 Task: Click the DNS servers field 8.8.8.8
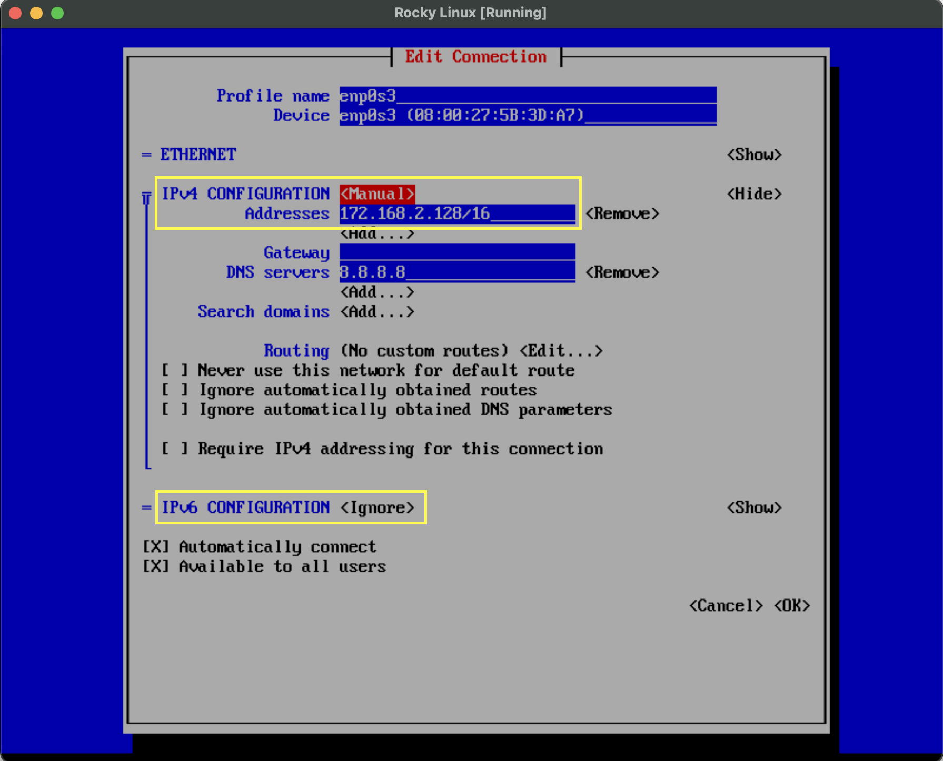coord(458,272)
